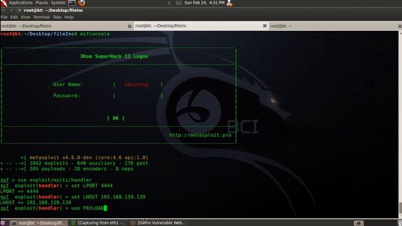
Task: Click the terminal vertical scrollbar
Action: pos(400,125)
